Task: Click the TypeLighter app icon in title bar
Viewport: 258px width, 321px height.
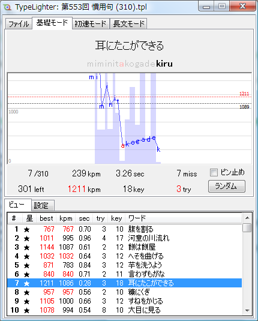Action: (8, 7)
